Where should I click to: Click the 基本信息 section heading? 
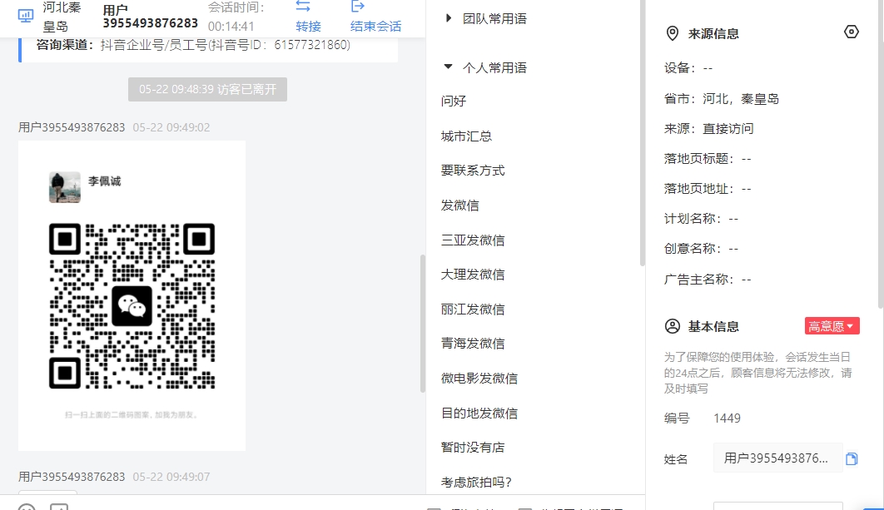tap(713, 326)
